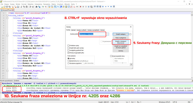Open the 'Szukany tekst' history dropdown arrow
The width and height of the screenshot is (193, 103).
point(108,34)
